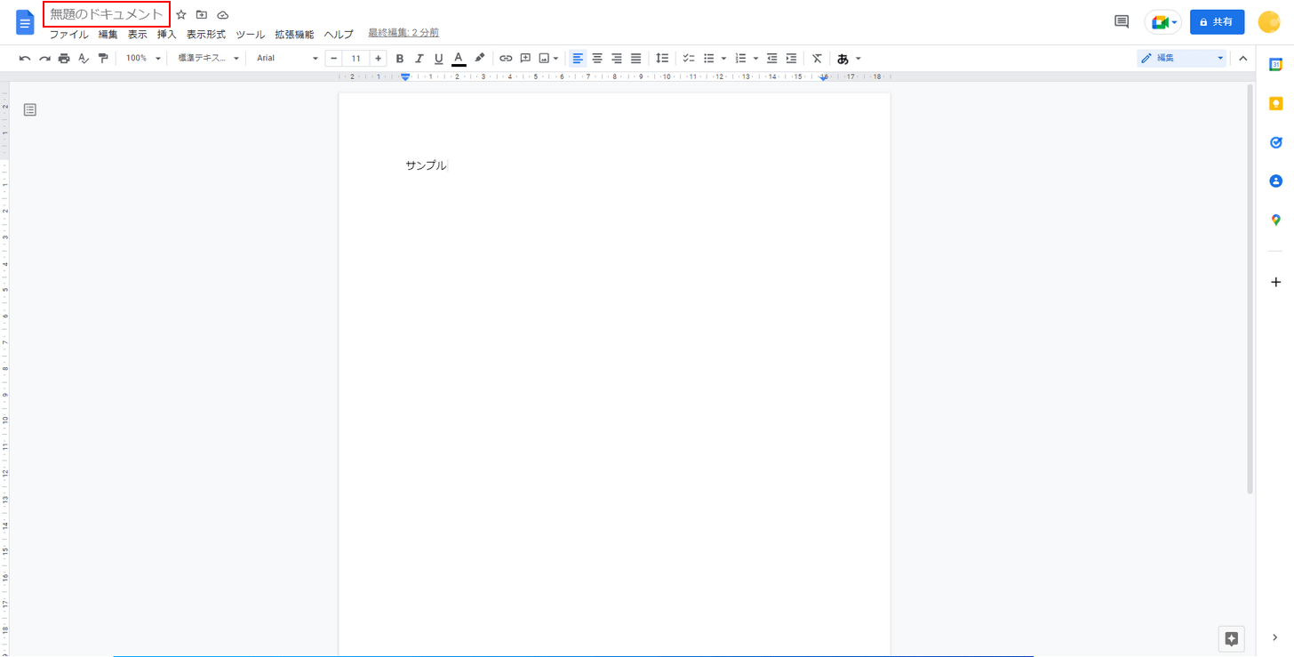Run spelling and grammar check
This screenshot has height=657, width=1294.
[x=84, y=59]
